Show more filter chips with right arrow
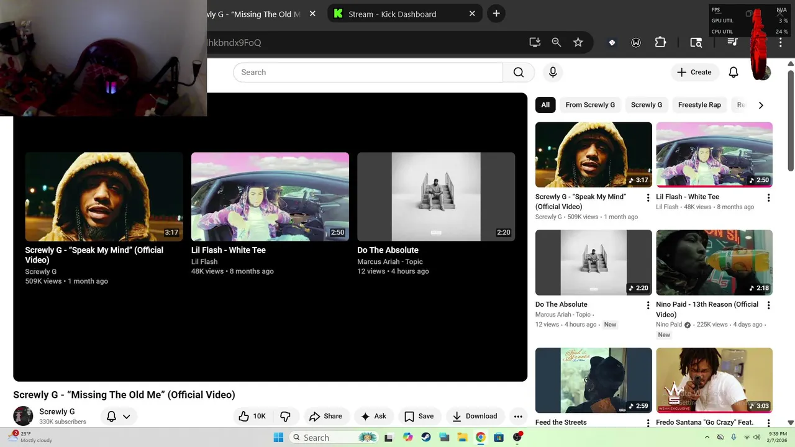The image size is (795, 447). pyautogui.click(x=761, y=105)
